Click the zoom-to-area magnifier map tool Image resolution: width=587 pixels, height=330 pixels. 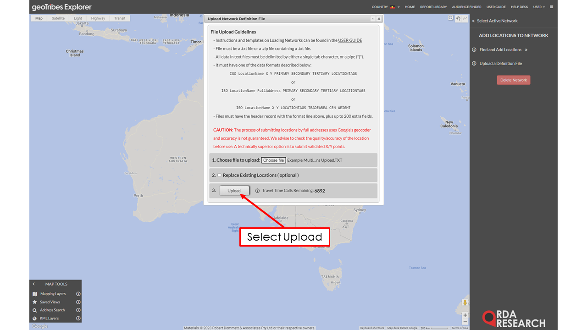pyautogui.click(x=451, y=18)
